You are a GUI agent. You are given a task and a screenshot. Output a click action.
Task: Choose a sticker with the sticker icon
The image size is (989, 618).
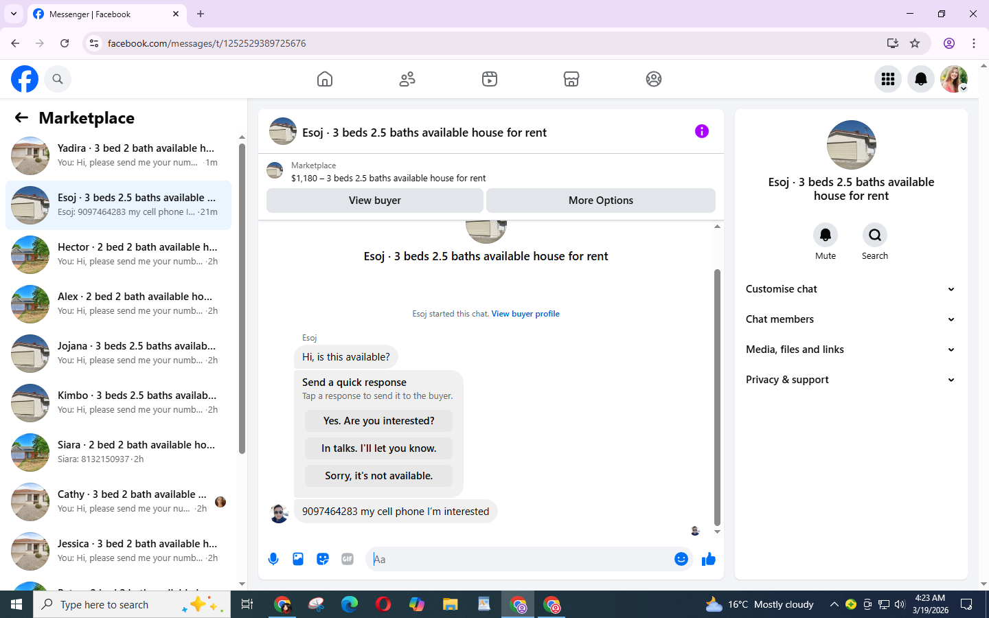point(323,559)
